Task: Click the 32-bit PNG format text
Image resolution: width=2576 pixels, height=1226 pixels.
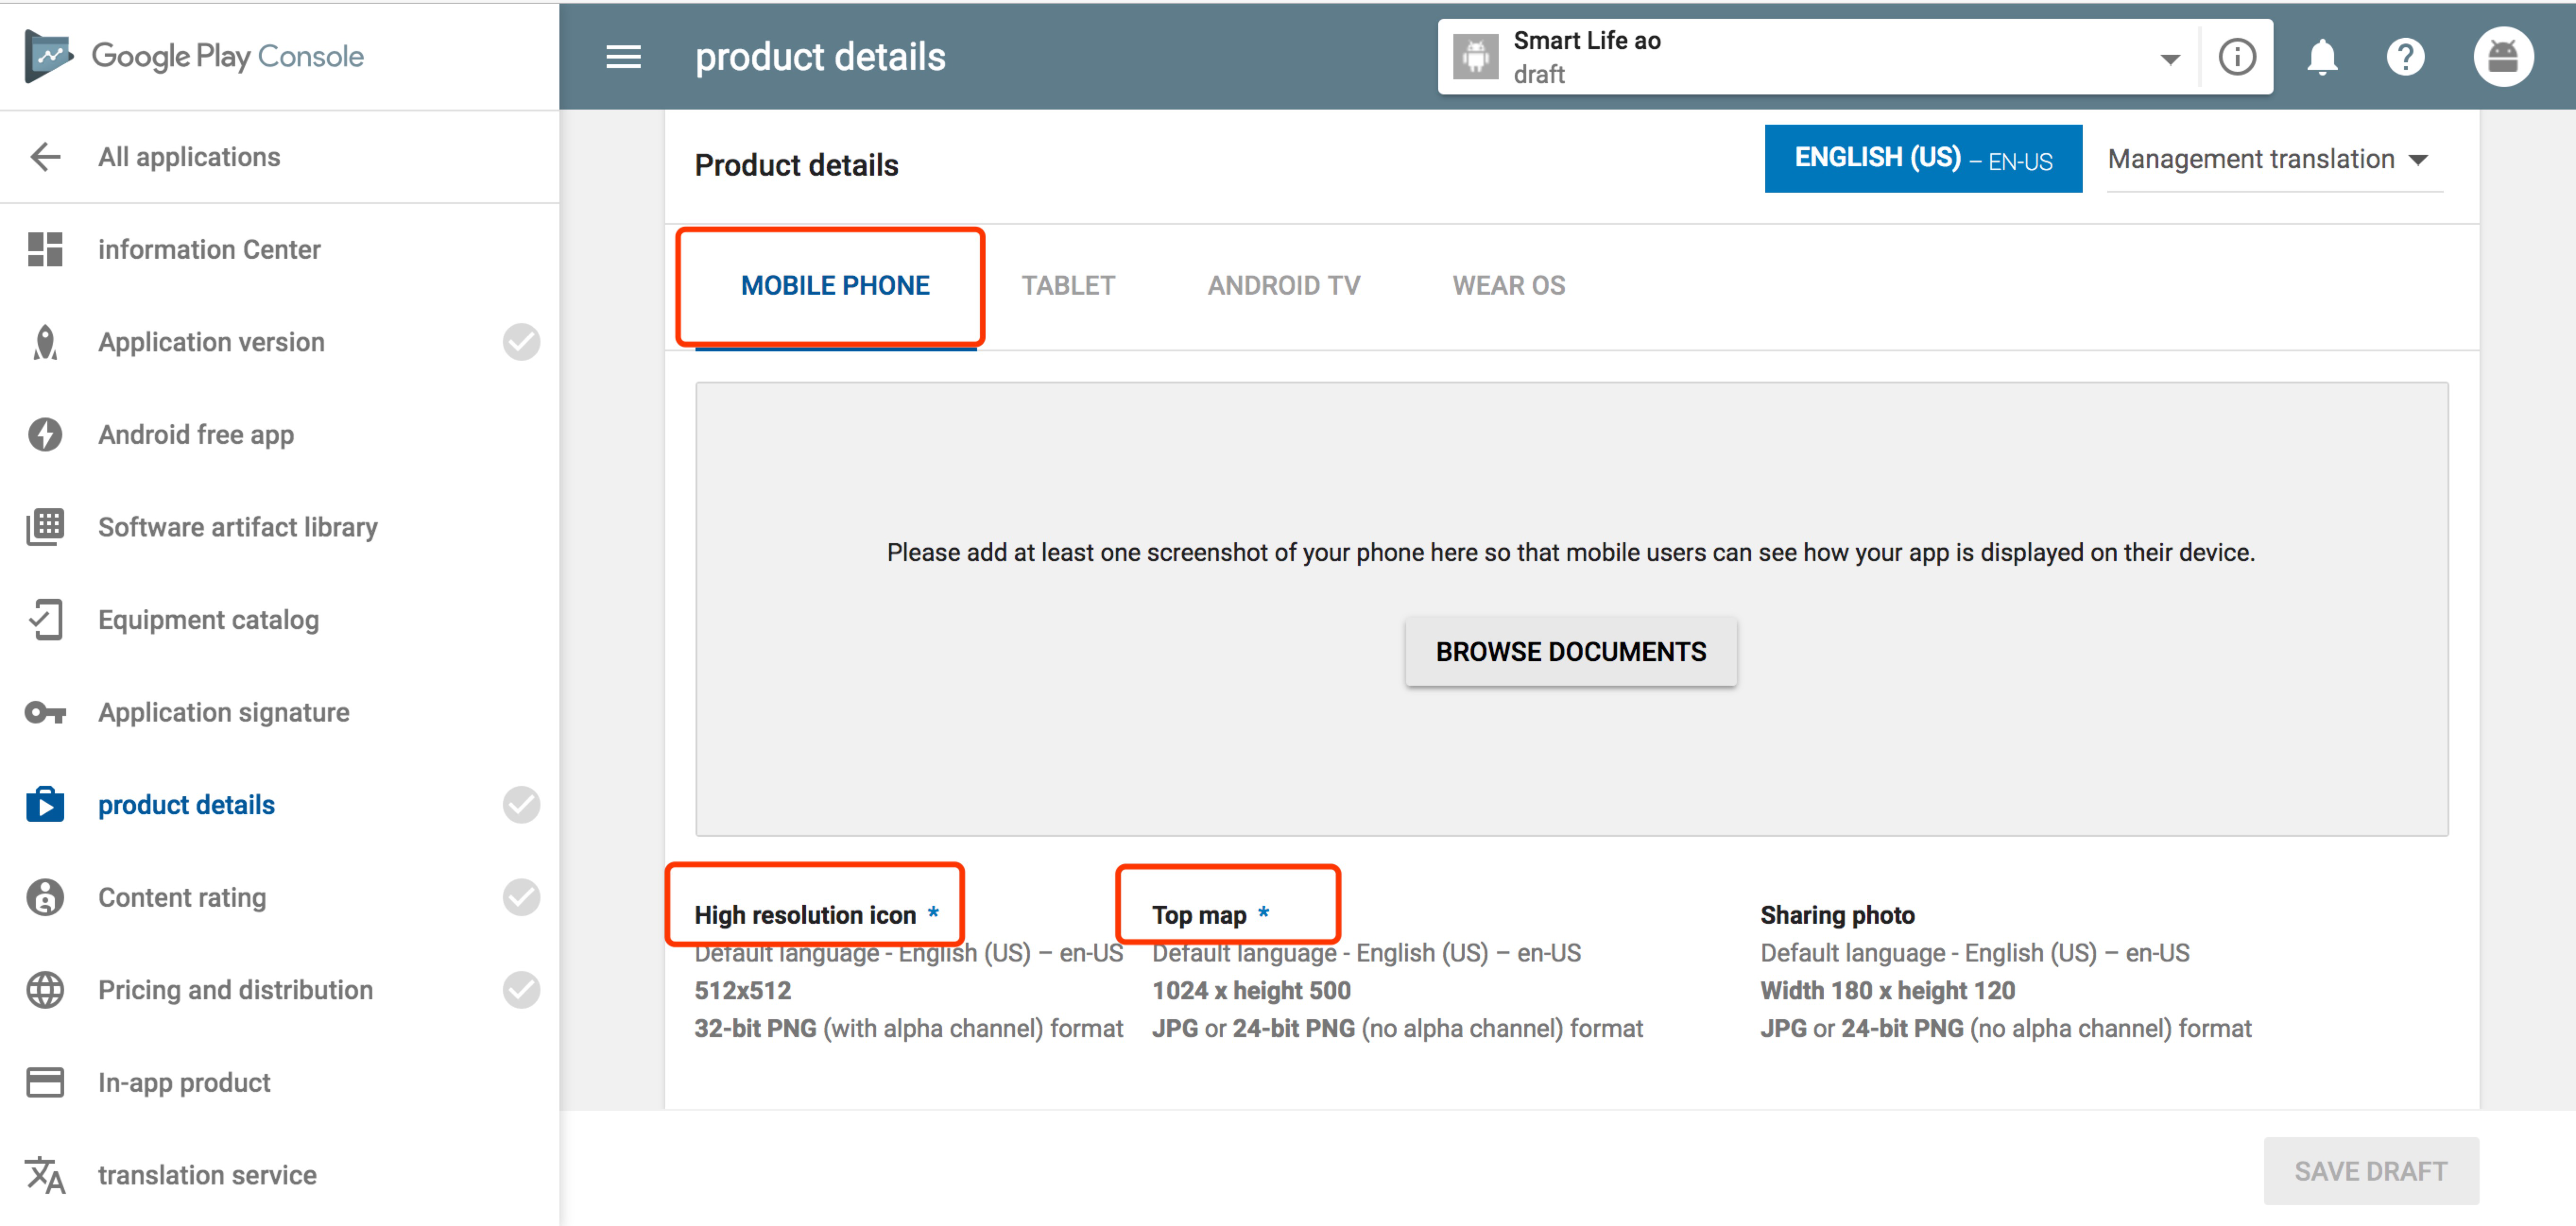Action: [x=908, y=1028]
